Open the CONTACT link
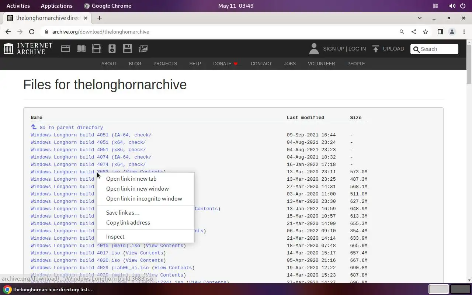The width and height of the screenshot is (472, 295). pos(261,64)
